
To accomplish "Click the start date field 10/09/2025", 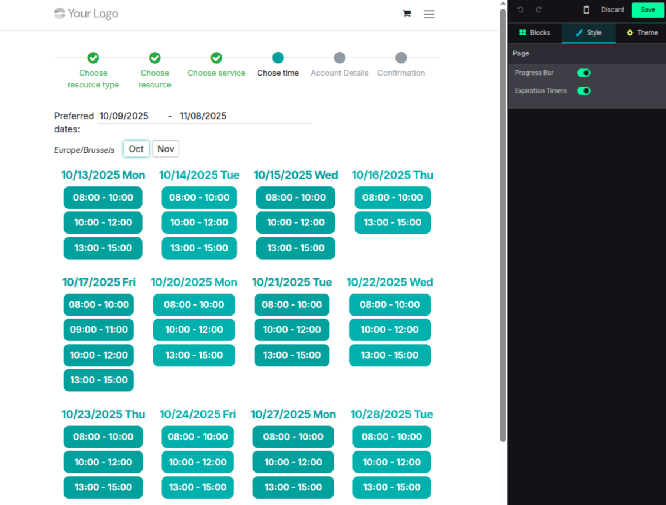I will pyautogui.click(x=130, y=116).
